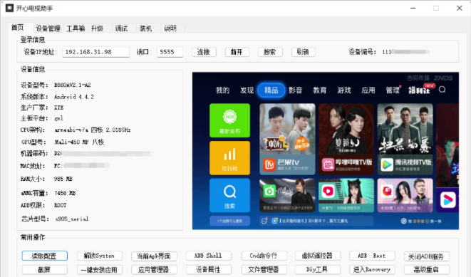Image resolution: width=471 pixels, height=277 pixels.
Task: Click the 读取配置 button
Action: 44,256
